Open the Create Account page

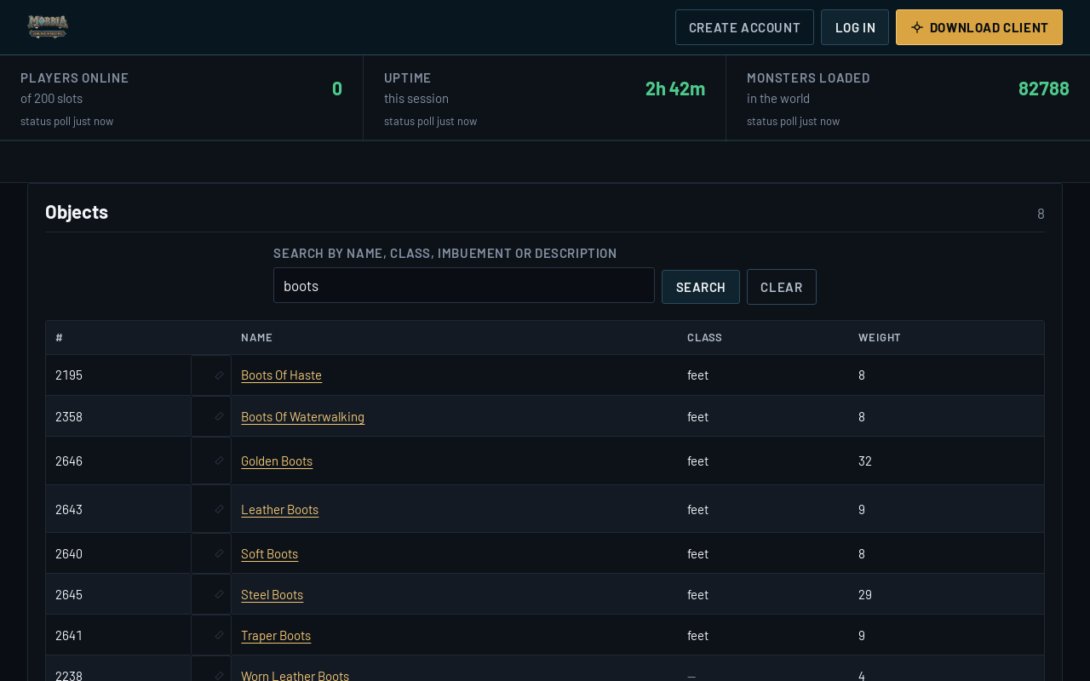[744, 27]
